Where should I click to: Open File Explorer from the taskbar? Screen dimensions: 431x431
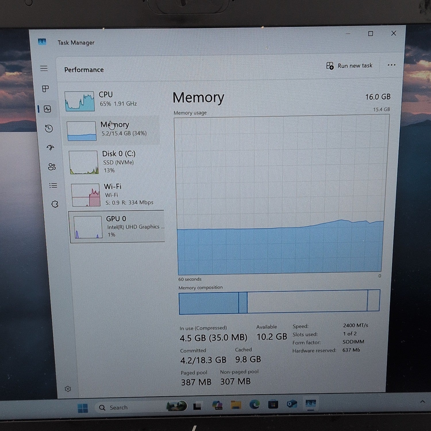pos(236,405)
